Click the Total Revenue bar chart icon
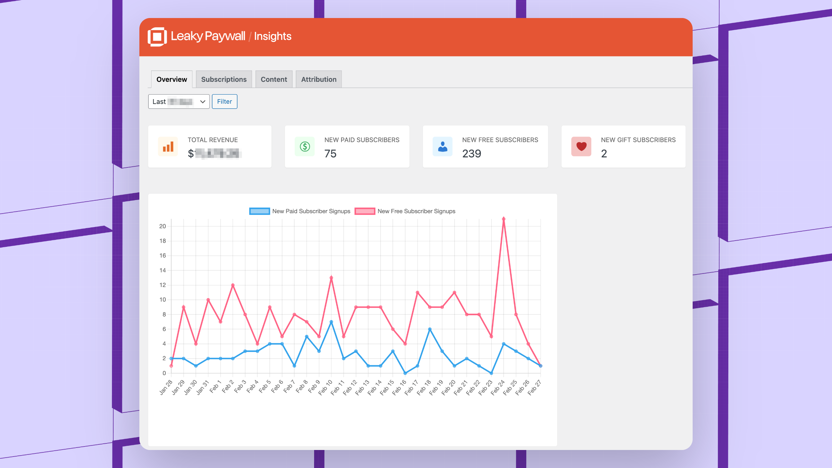832x468 pixels. (168, 147)
